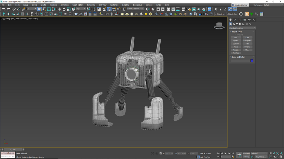Image resolution: width=284 pixels, height=159 pixels.
Task: Open the reference coordinate View dropdown
Action: point(81,9)
